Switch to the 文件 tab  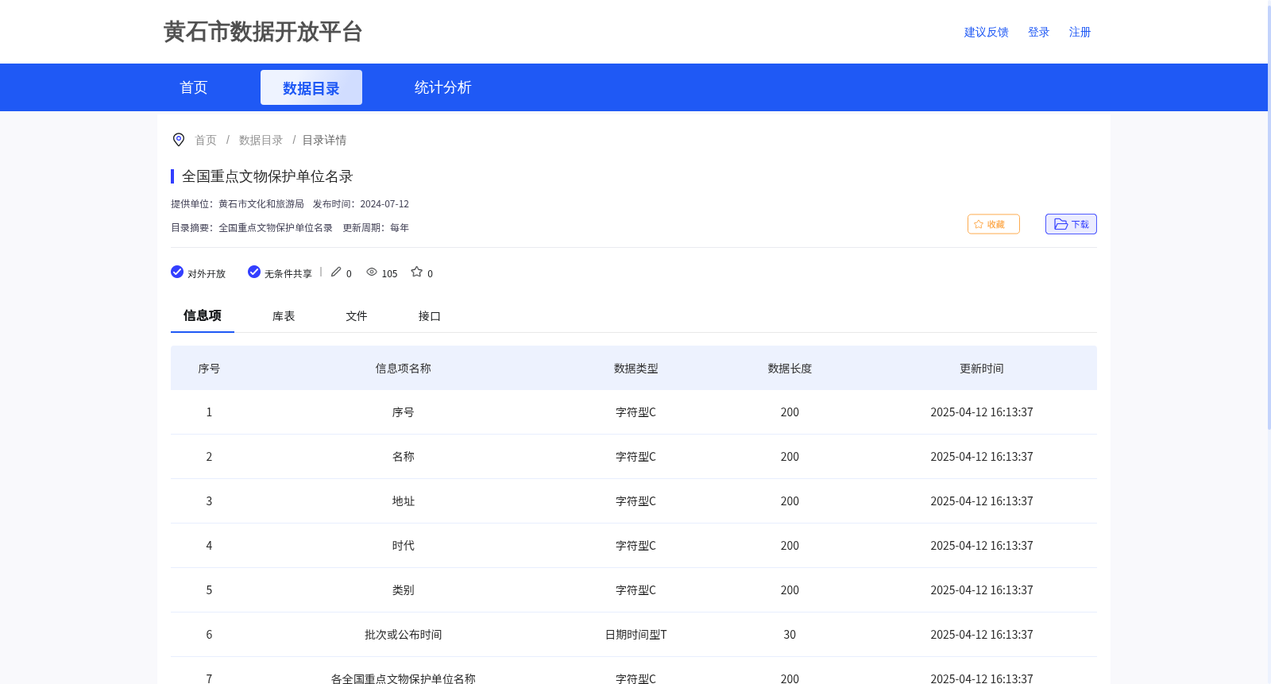[x=357, y=316]
